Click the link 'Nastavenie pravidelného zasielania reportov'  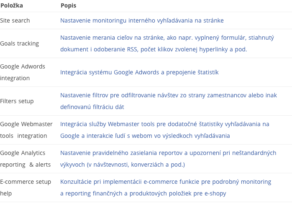click(x=168, y=153)
